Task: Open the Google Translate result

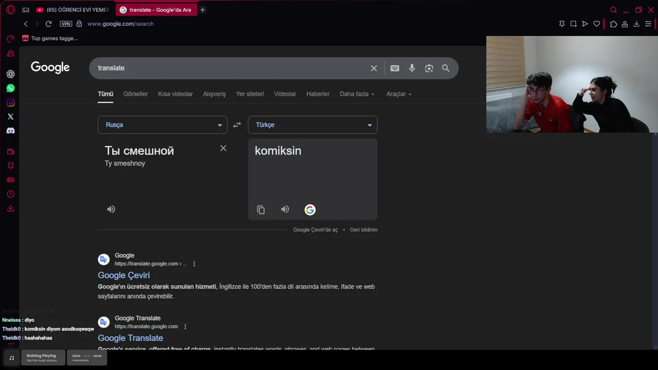Action: (x=131, y=338)
